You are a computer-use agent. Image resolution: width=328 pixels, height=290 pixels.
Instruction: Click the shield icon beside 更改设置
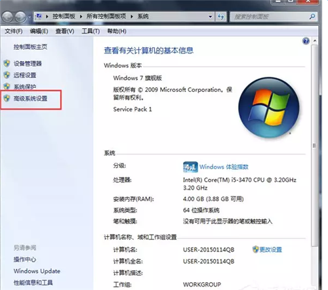click(255, 249)
